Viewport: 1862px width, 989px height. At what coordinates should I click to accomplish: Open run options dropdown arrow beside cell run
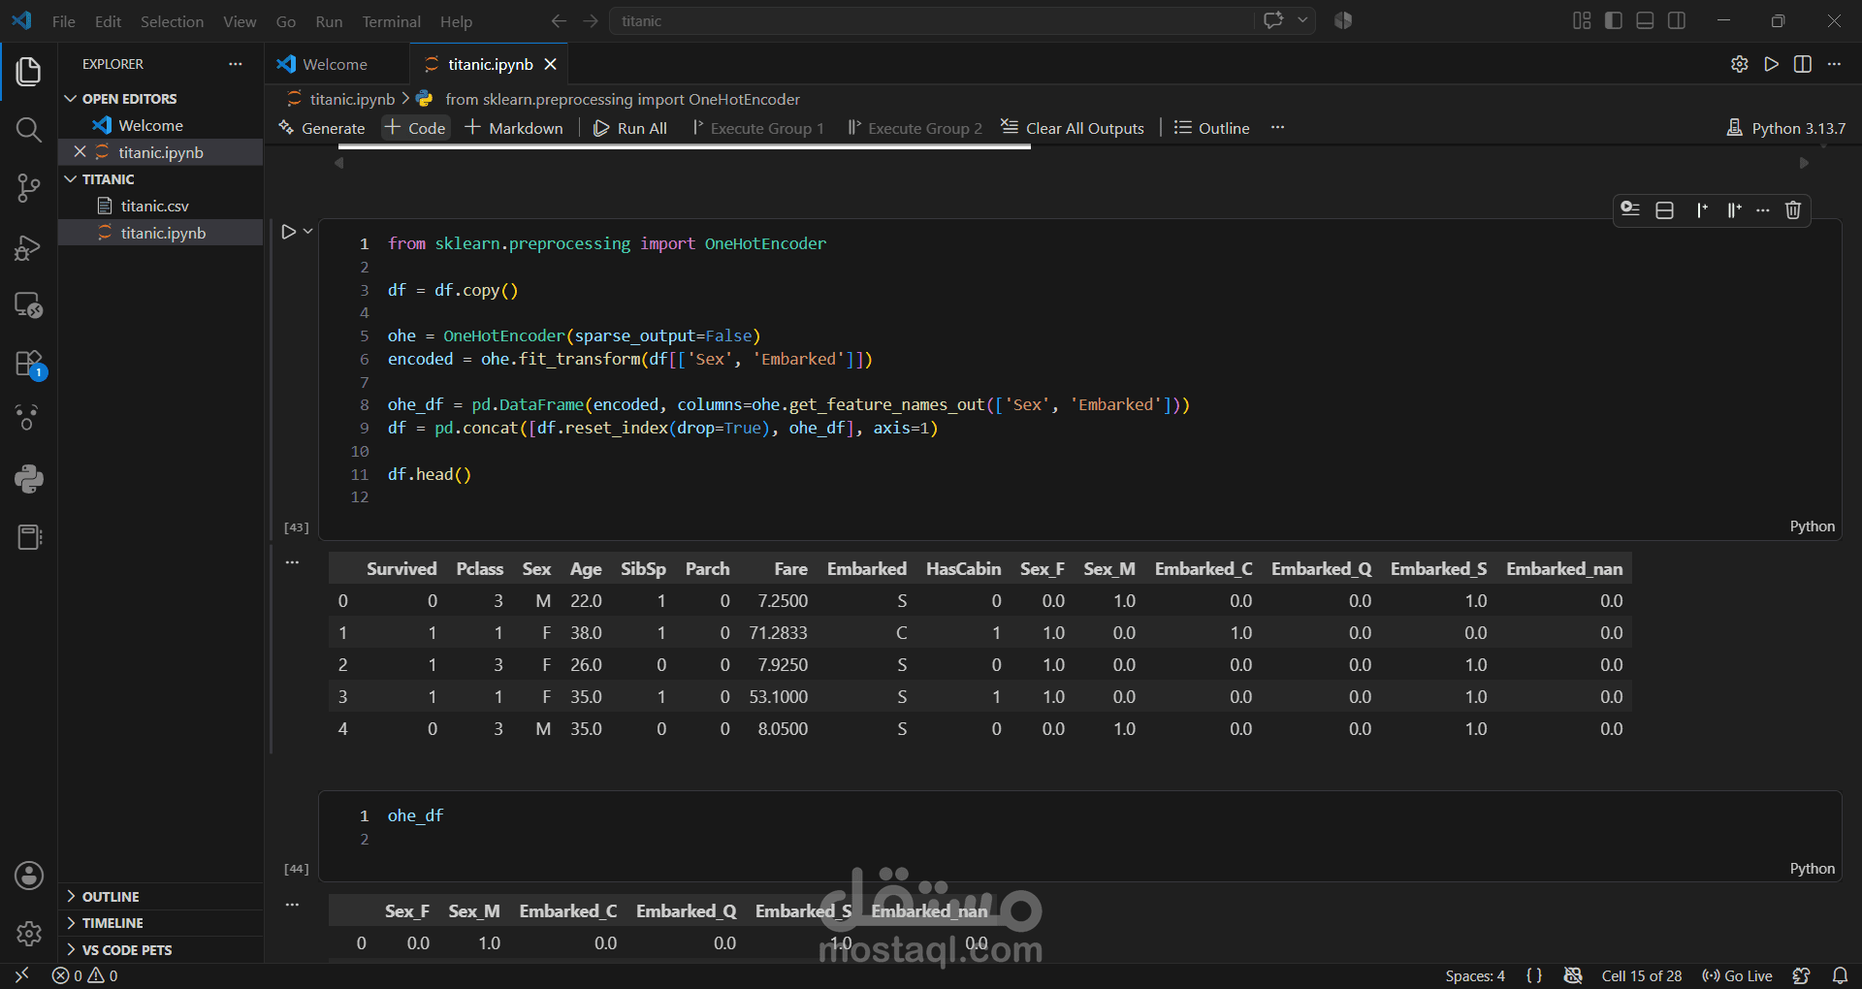(x=308, y=232)
